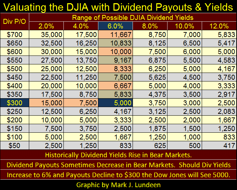Select the orange 7,500 cell in $300 row
This screenshot has width=237, height=190.
[x=81, y=102]
